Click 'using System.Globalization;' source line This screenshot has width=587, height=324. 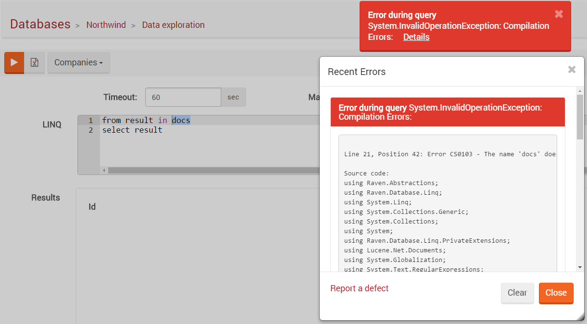[395, 260]
